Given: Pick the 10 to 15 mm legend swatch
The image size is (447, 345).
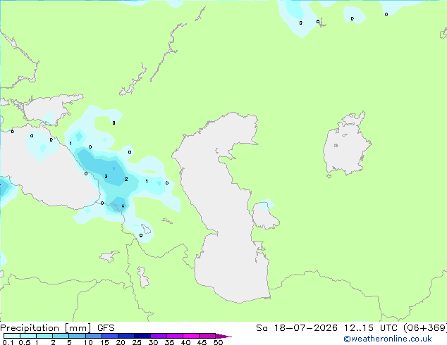Looking at the screenshot, I should [93, 336].
